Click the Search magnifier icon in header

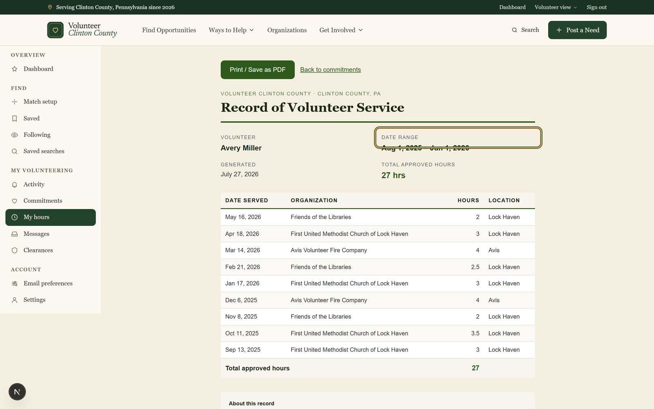(515, 30)
